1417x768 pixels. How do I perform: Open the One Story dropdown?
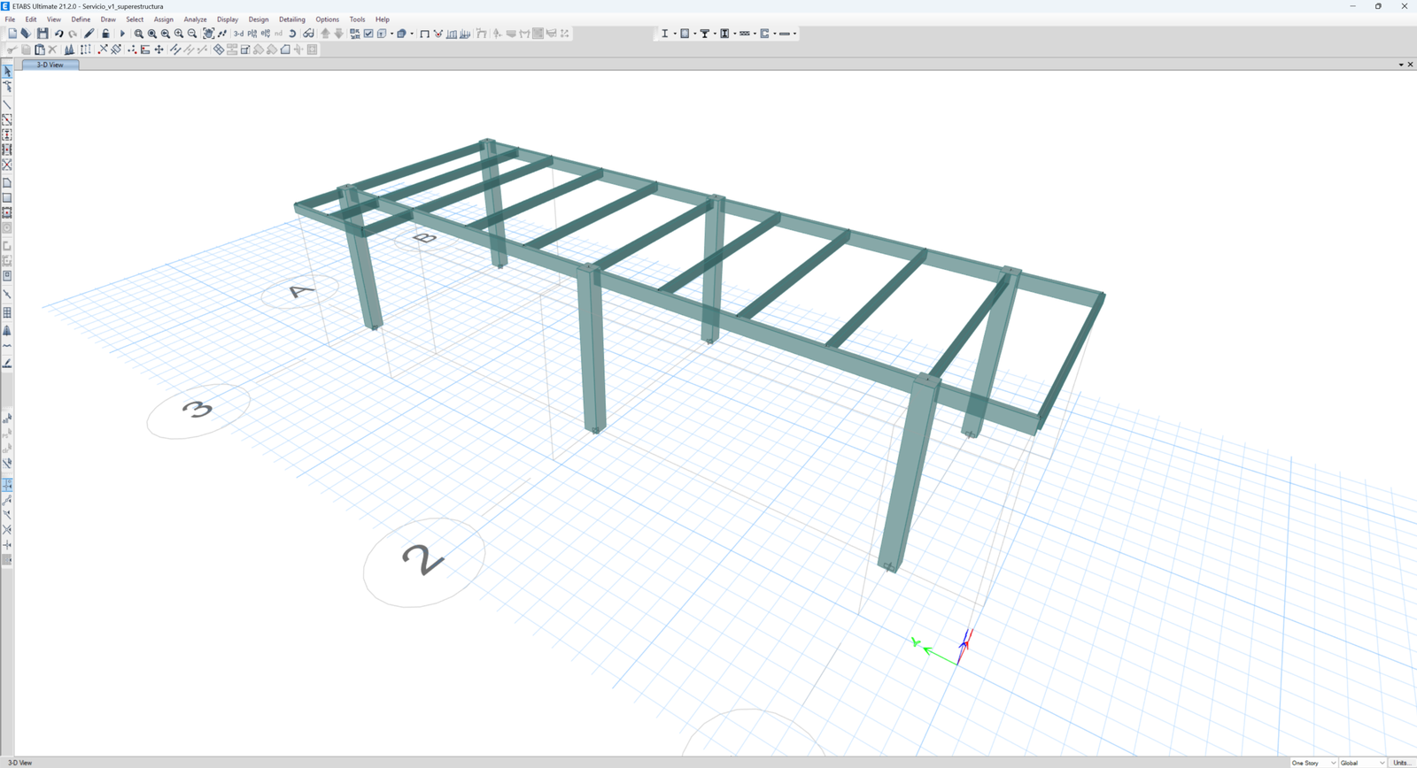[1313, 763]
